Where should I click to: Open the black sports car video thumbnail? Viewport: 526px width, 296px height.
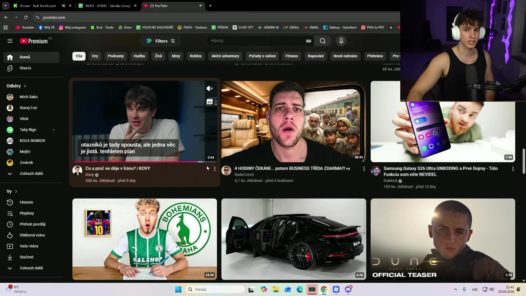tap(293, 239)
